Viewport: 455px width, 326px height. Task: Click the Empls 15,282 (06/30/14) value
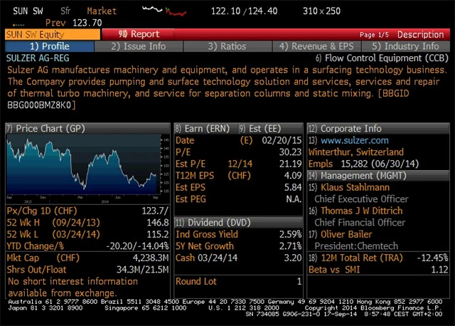tap(380, 164)
